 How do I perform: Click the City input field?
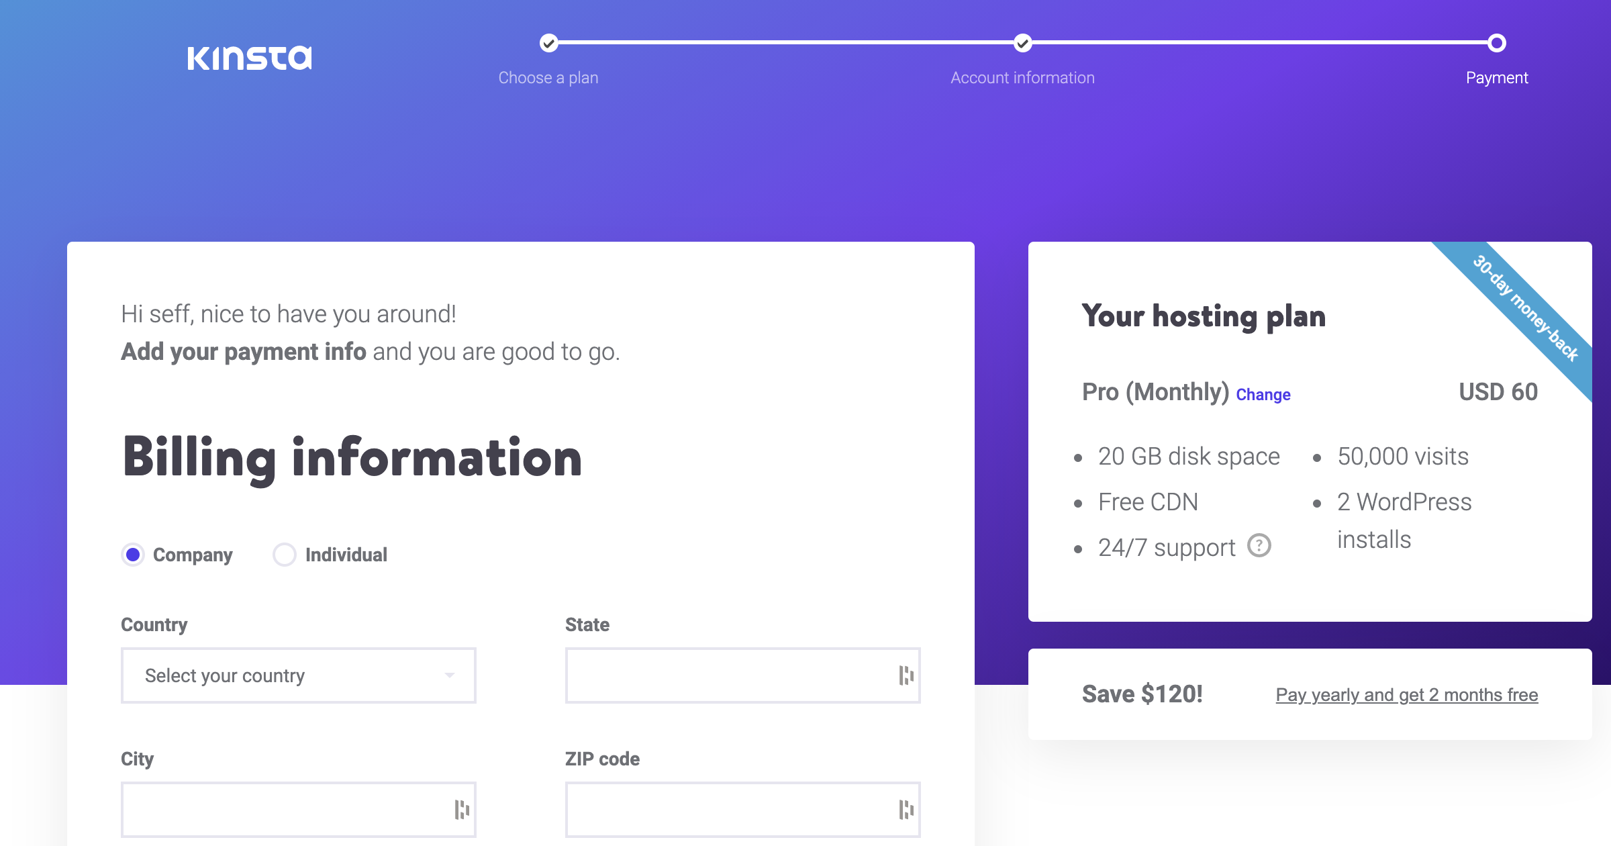pyautogui.click(x=298, y=812)
